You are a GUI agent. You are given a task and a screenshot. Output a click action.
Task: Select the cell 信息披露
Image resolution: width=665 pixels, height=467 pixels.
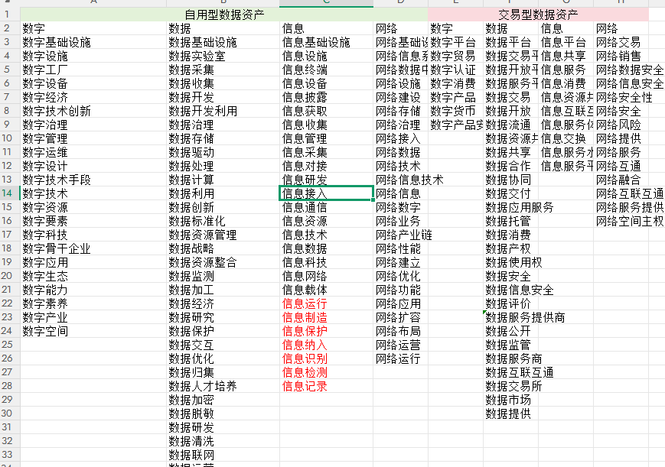[x=327, y=97]
